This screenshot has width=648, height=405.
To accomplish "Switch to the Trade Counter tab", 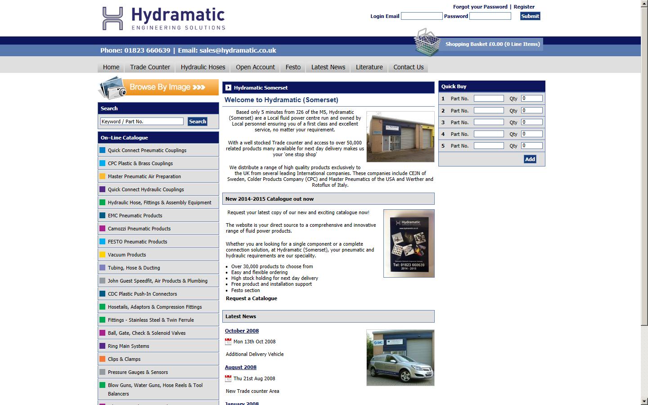I will [149, 67].
